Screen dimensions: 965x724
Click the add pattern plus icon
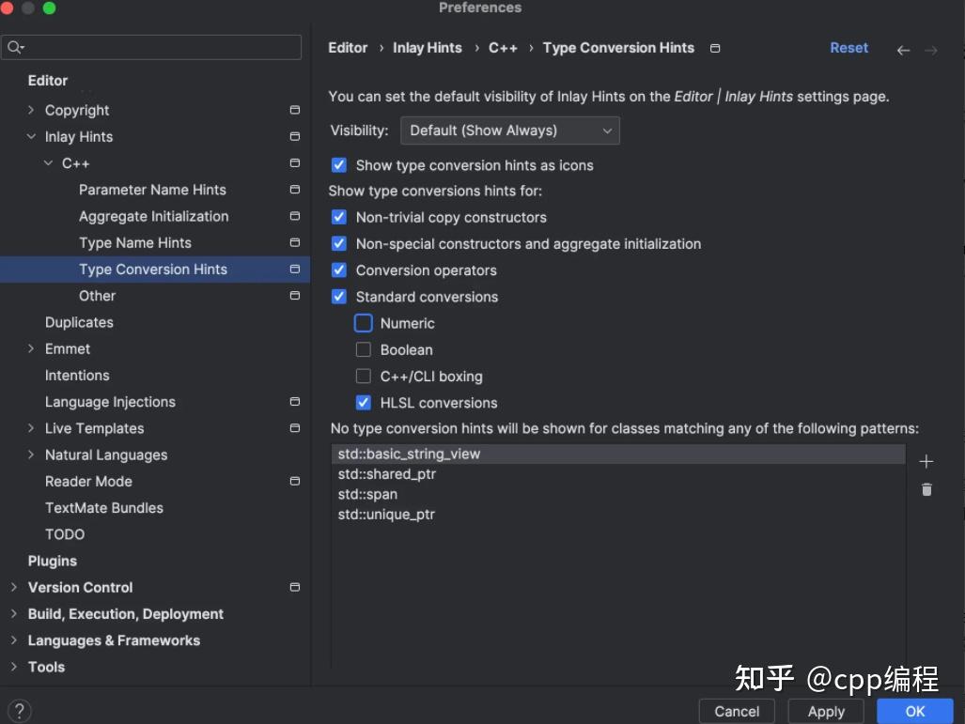coord(926,461)
